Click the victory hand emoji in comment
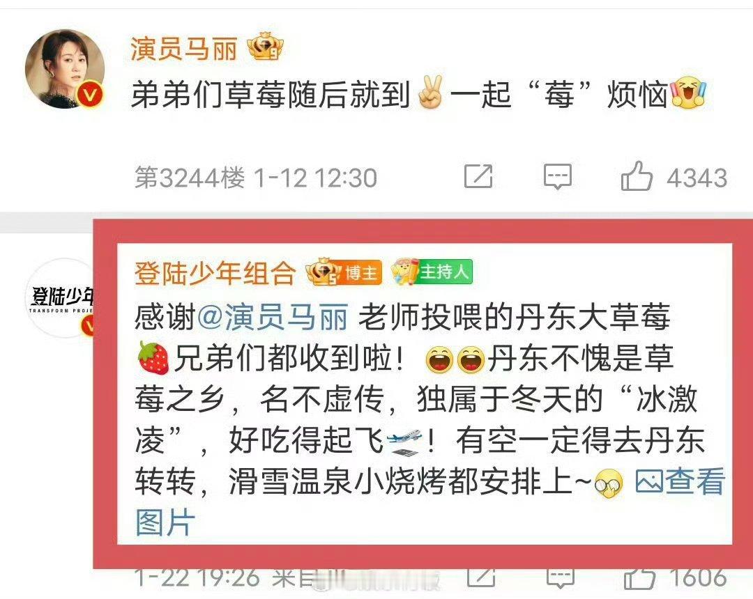Viewport: 753px width, 599px height. pyautogui.click(x=430, y=92)
